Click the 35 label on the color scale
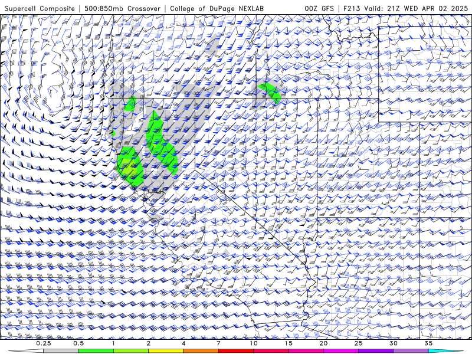 click(428, 343)
